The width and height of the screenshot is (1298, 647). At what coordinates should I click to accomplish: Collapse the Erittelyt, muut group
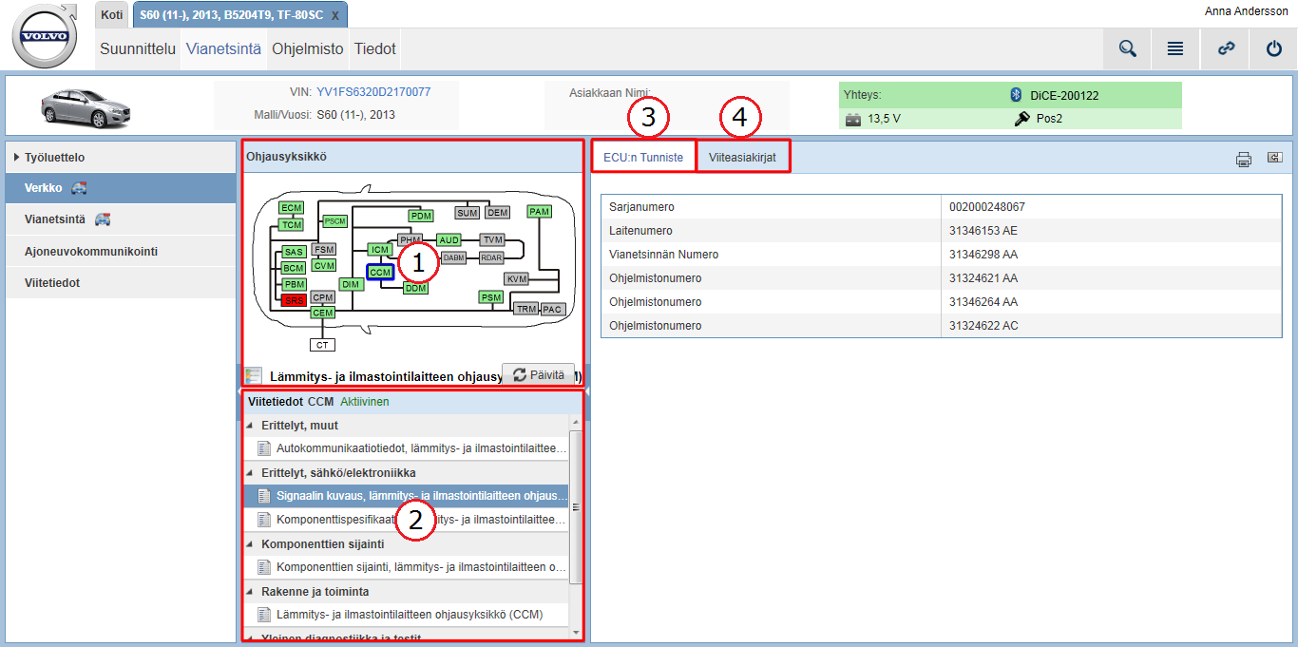coord(251,426)
